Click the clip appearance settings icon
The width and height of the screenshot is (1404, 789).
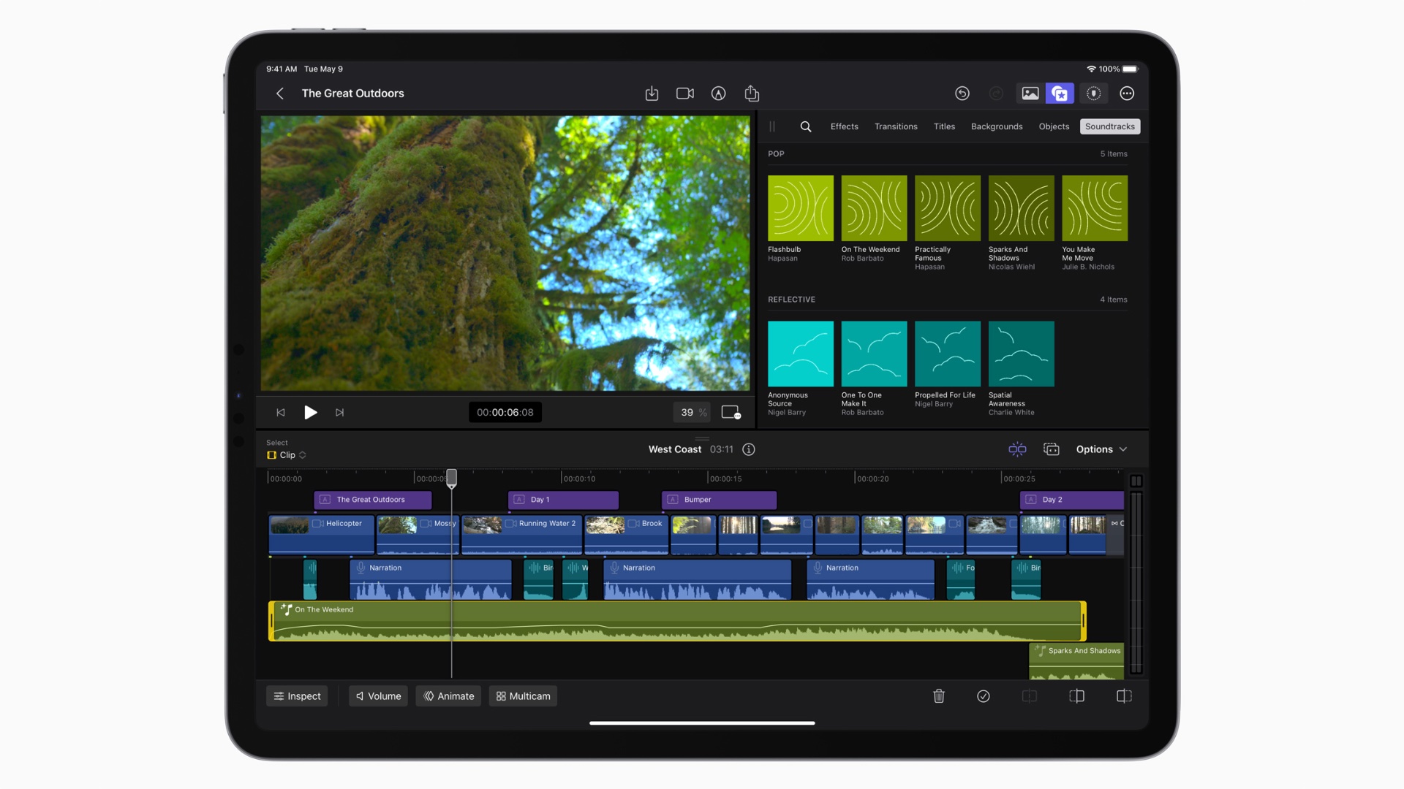click(x=1051, y=449)
